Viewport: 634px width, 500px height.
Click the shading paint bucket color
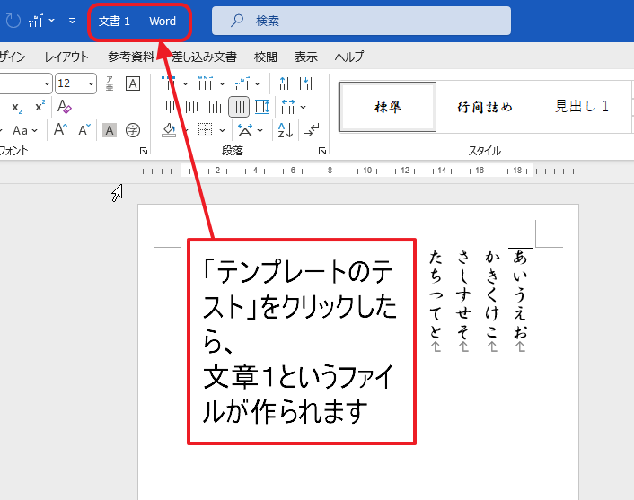tap(171, 130)
